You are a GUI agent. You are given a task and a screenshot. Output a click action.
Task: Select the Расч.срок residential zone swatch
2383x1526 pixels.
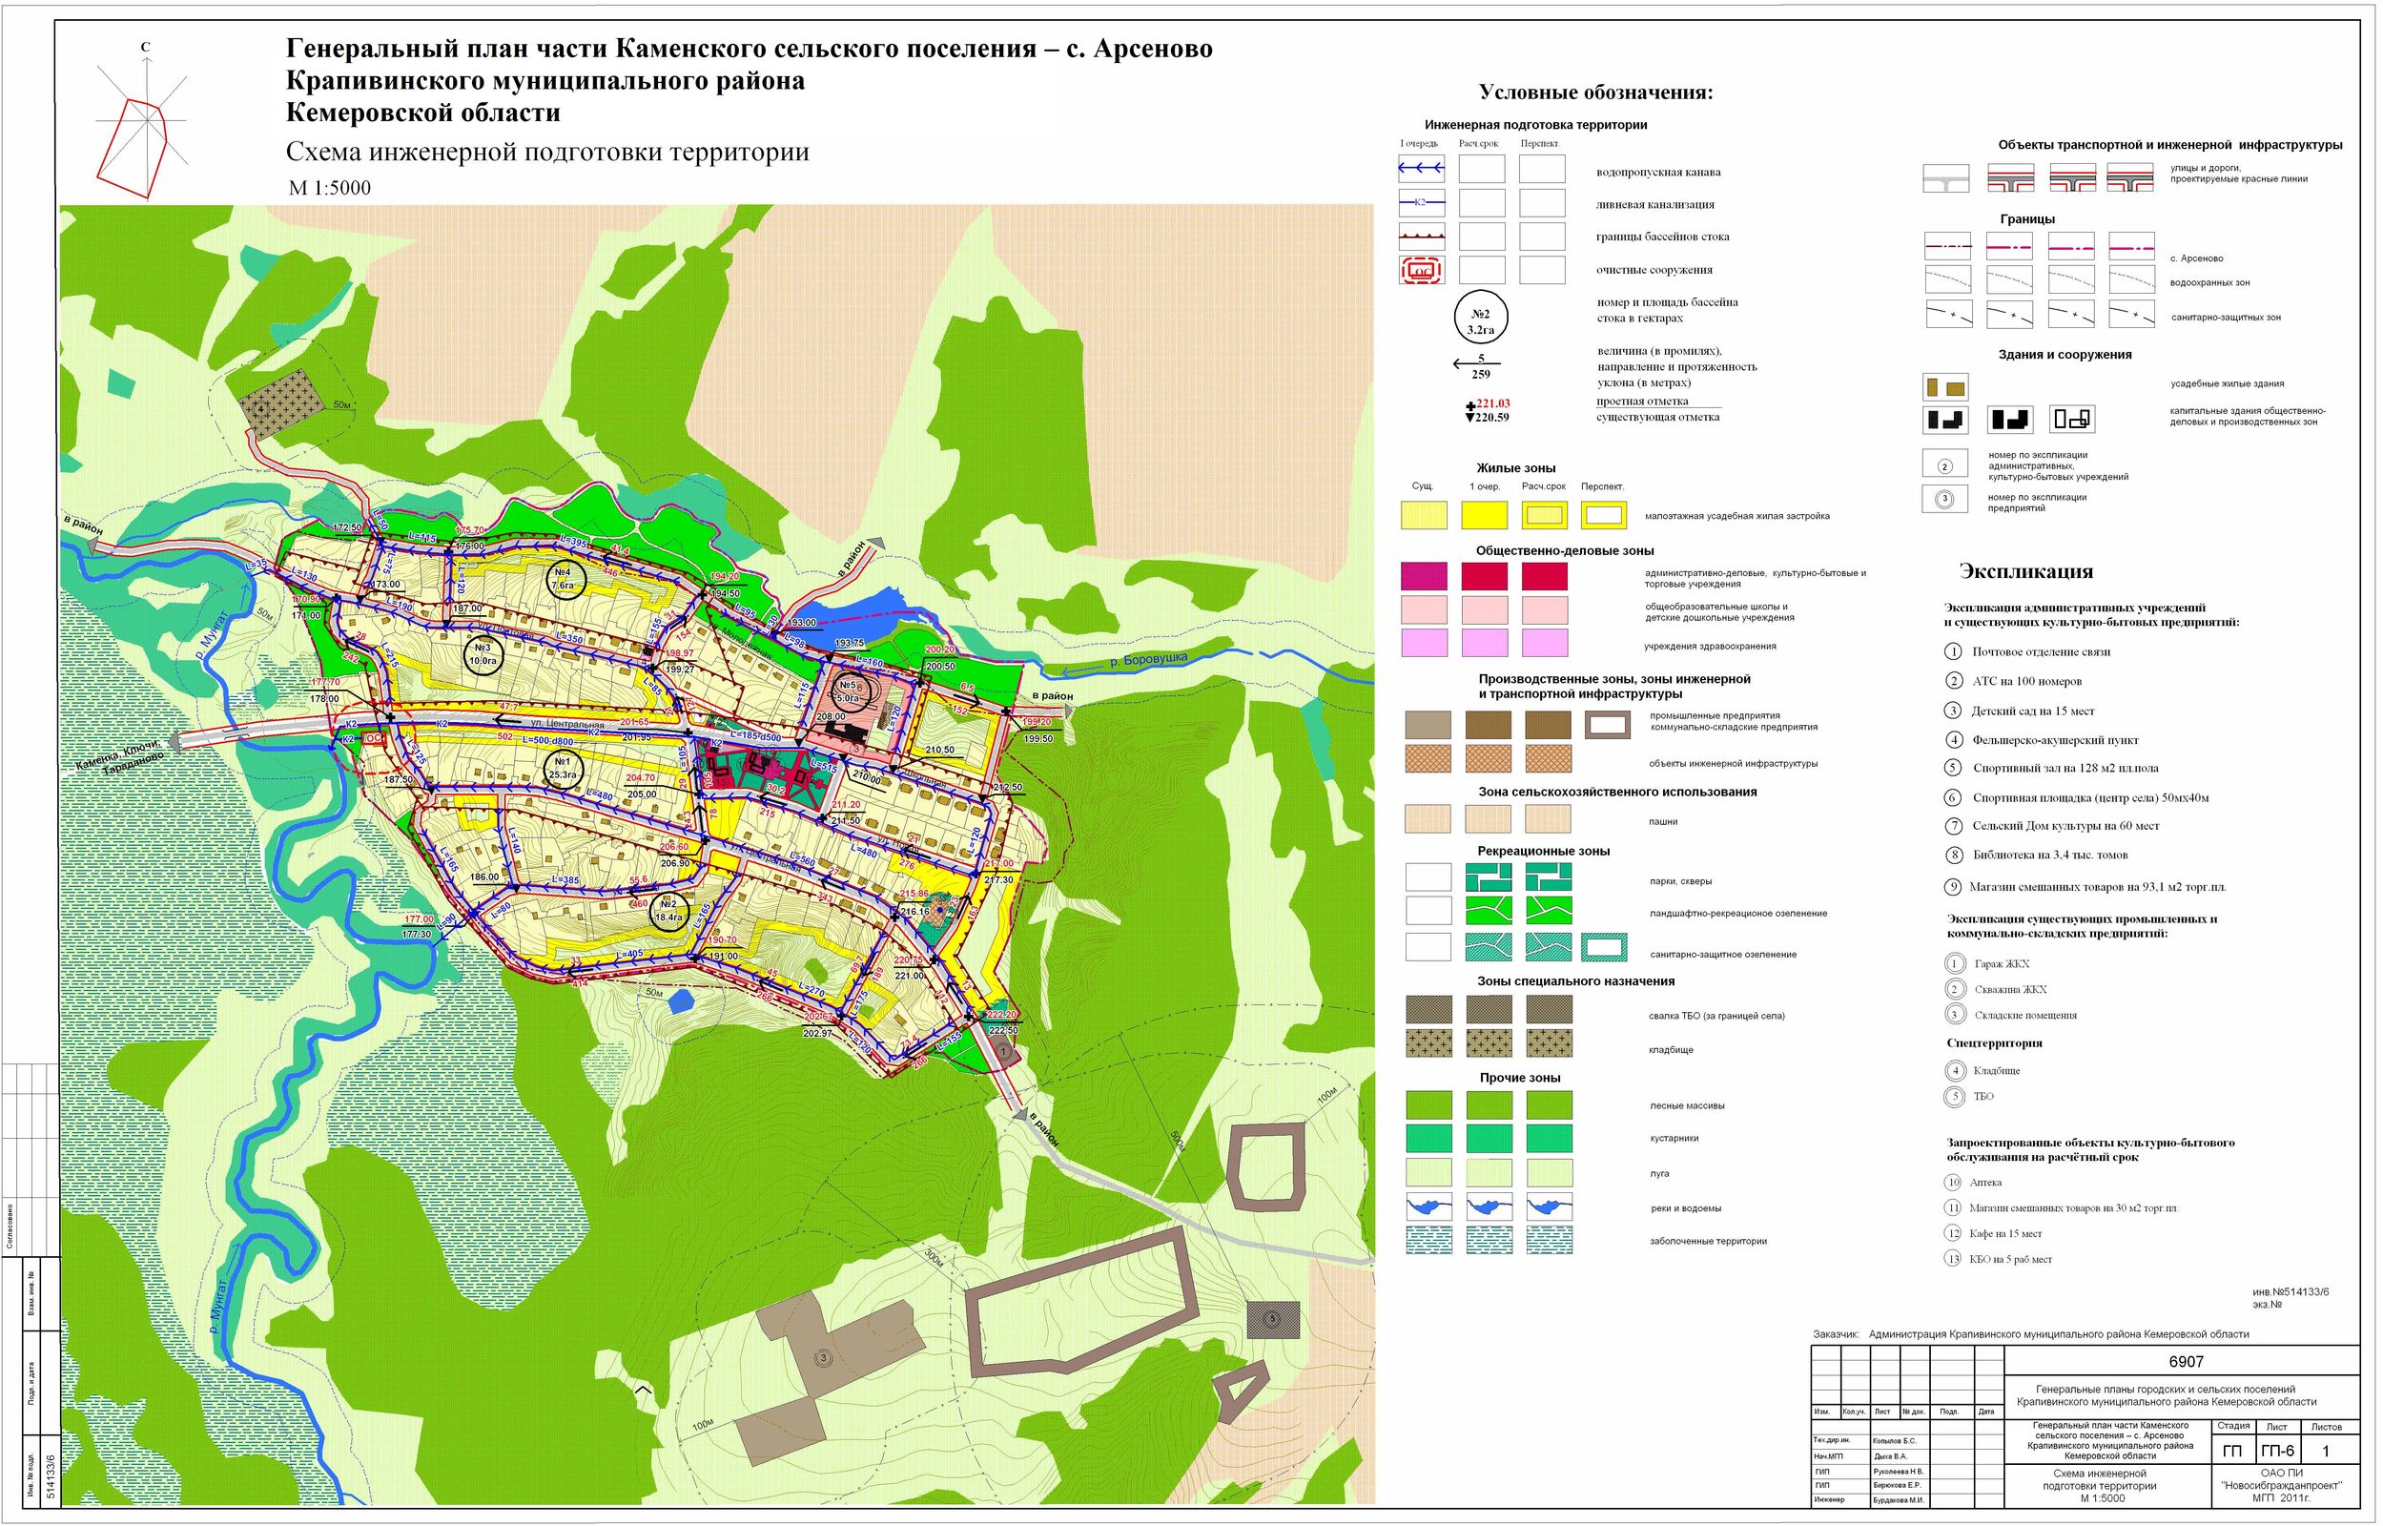(1545, 515)
